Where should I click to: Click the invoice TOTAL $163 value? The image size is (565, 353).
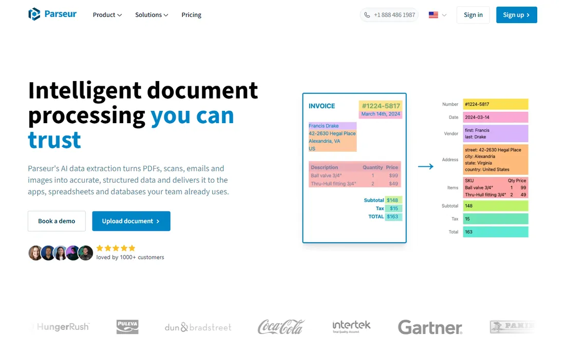(x=393, y=217)
